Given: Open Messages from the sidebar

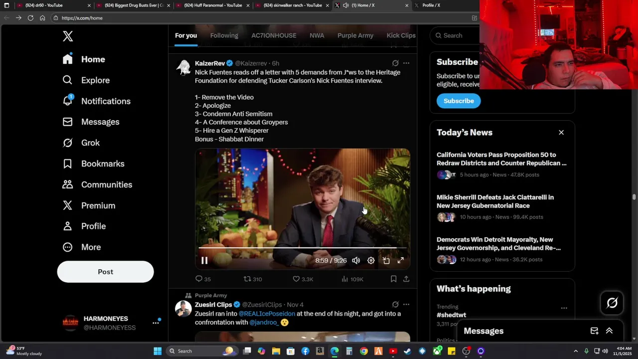Looking at the screenshot, I should pyautogui.click(x=91, y=122).
